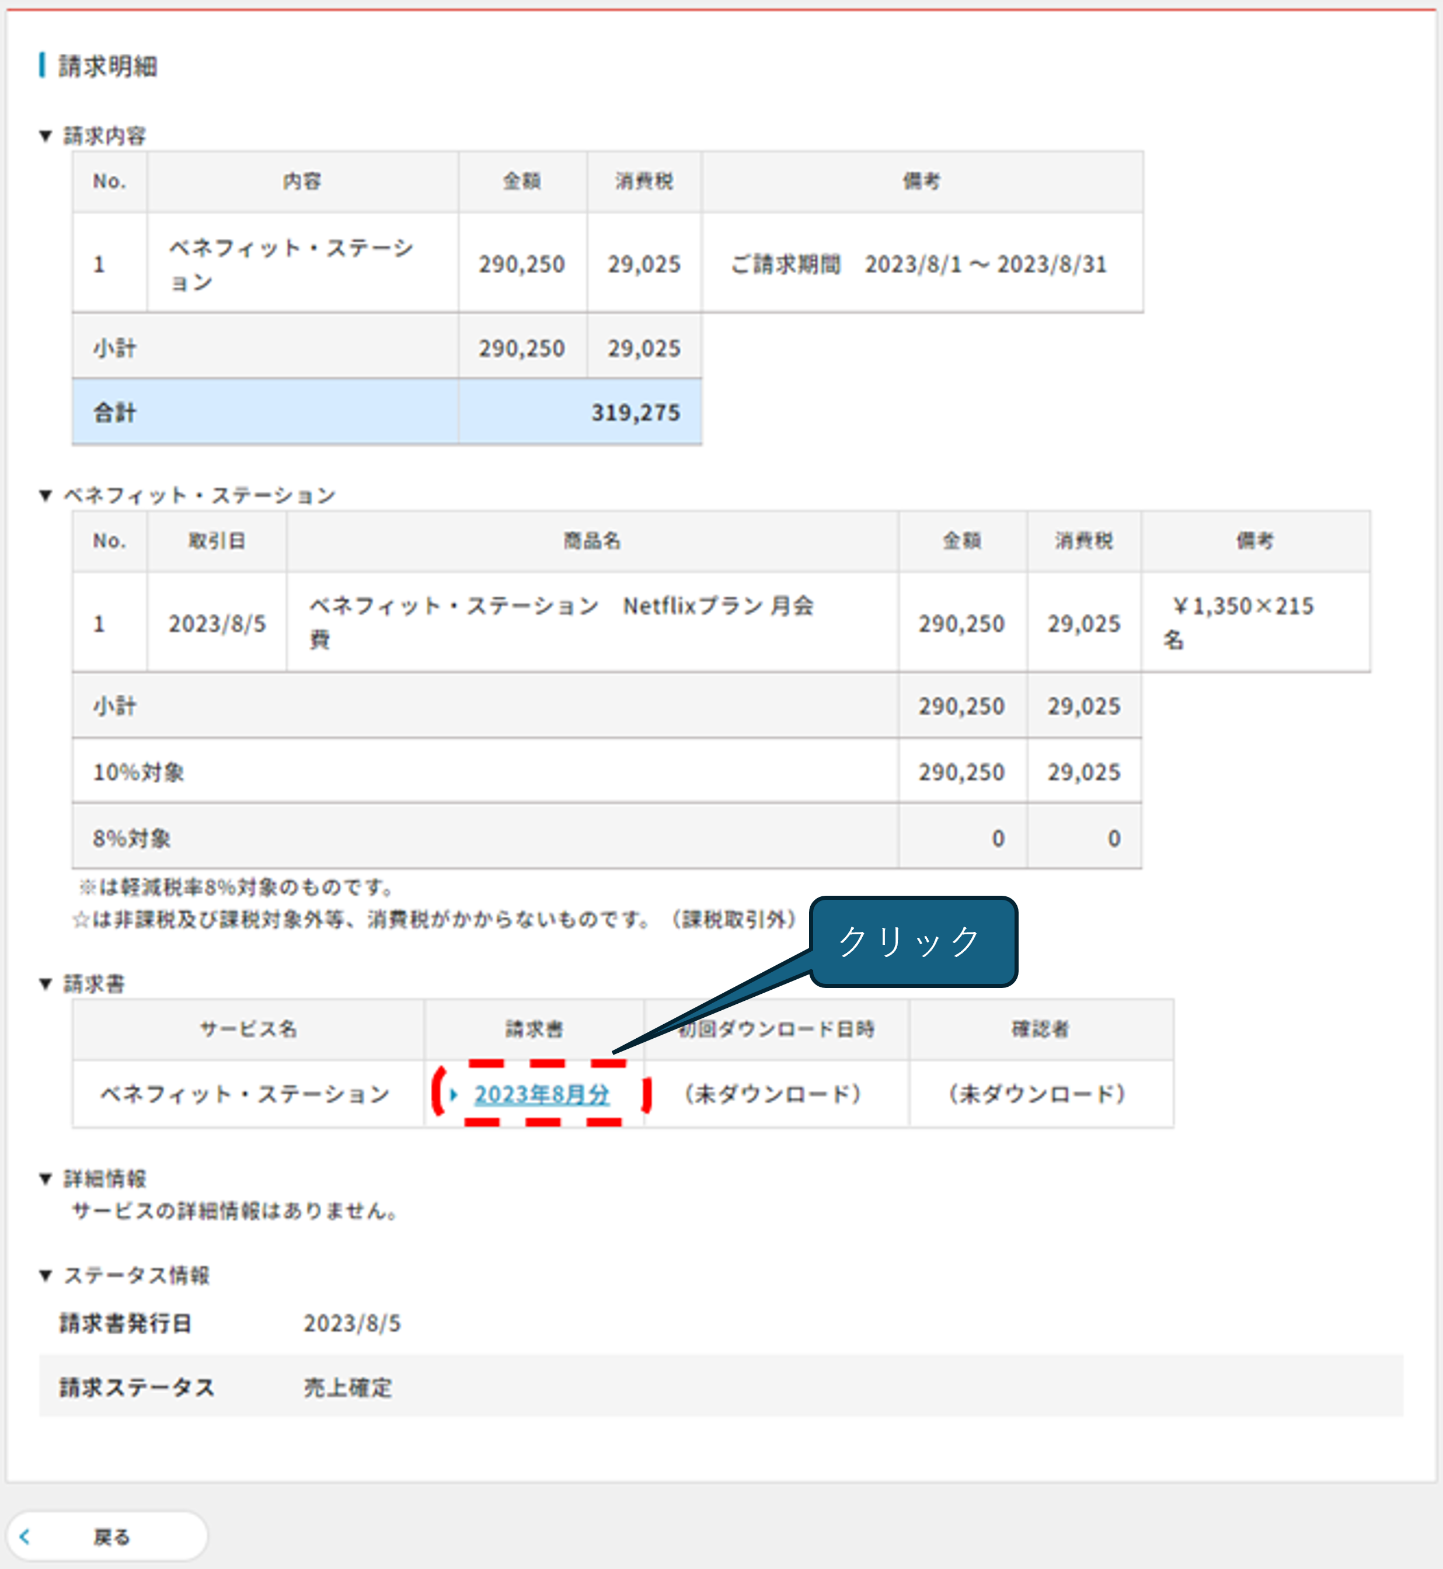The width and height of the screenshot is (1443, 1569).
Task: Click the 8%対象 row label
Action: [x=131, y=838]
